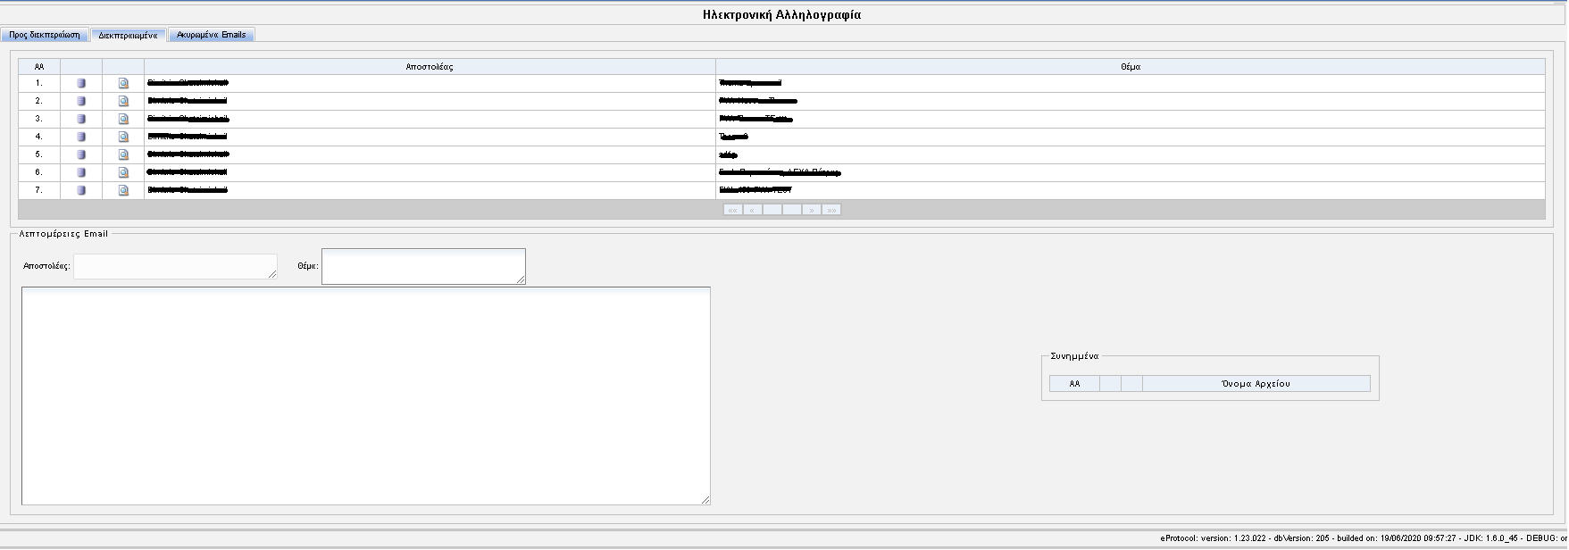Select row number "3." cell
The width and height of the screenshot is (1569, 550).
pos(39,119)
